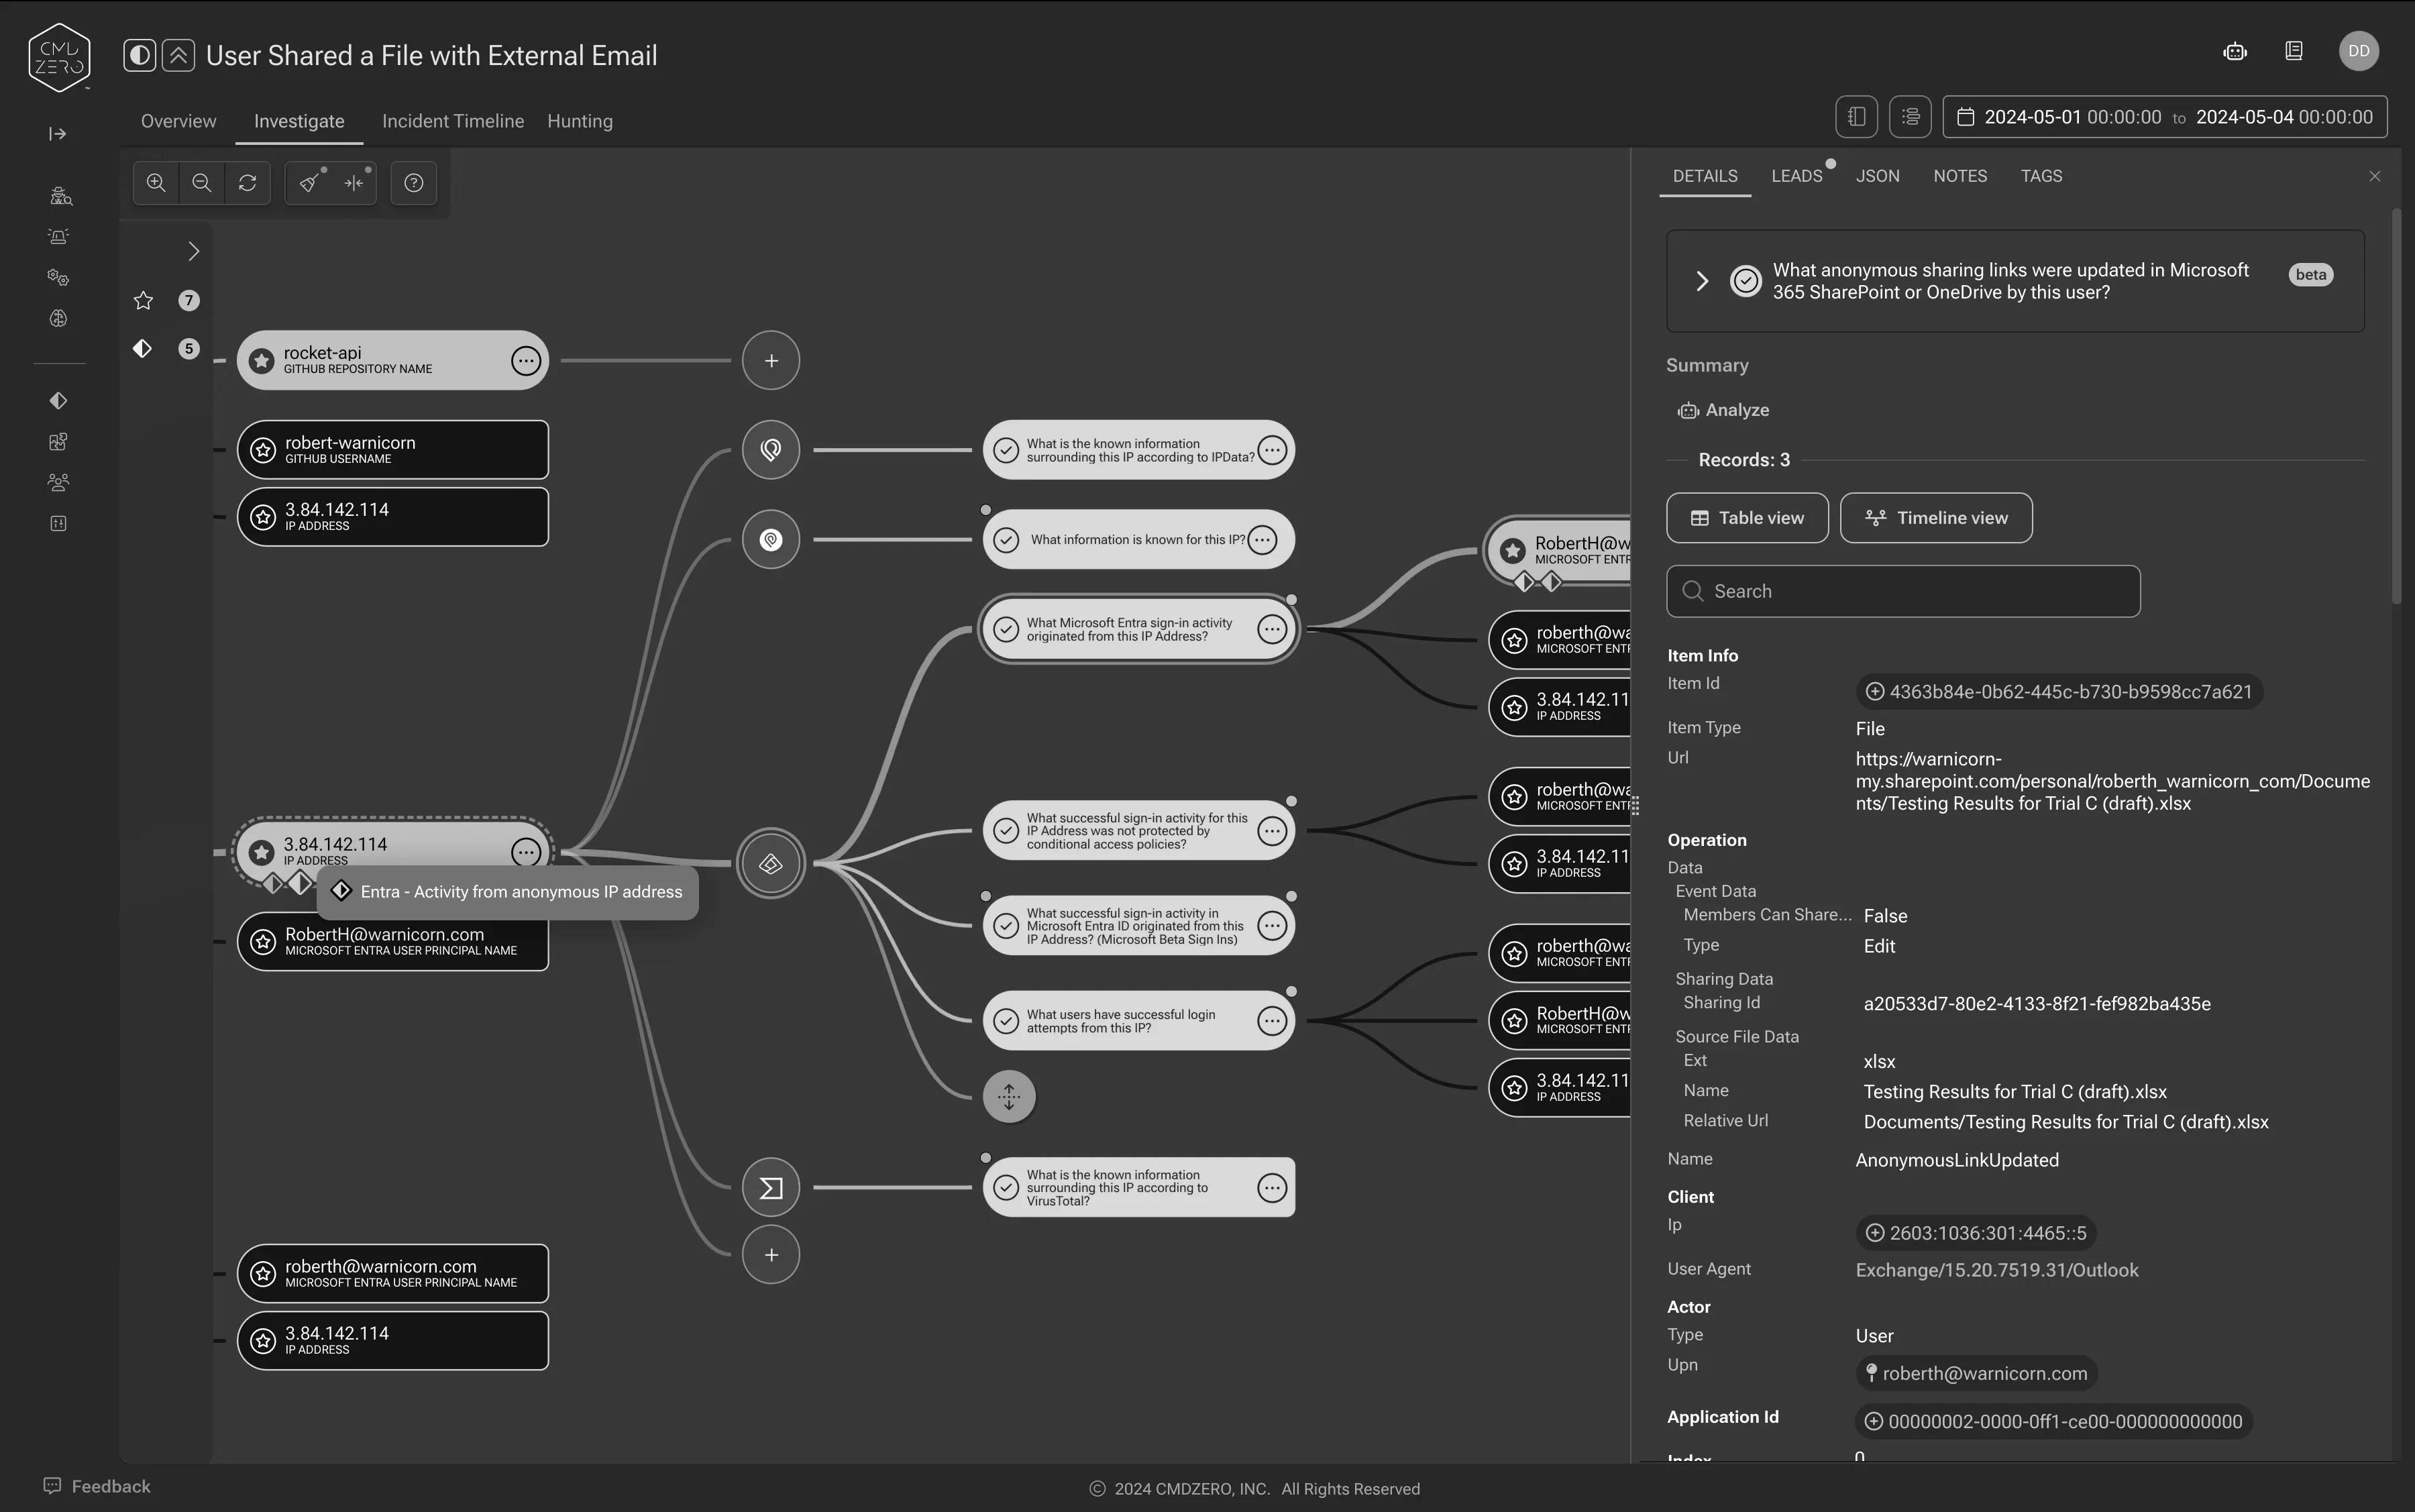2415x1512 pixels.
Task: Click the load more arrow circle
Action: click(x=1009, y=1096)
